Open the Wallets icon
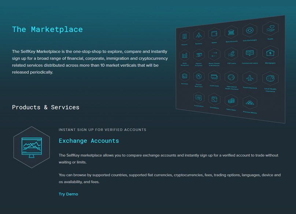296x214 pixels. (x=214, y=34)
